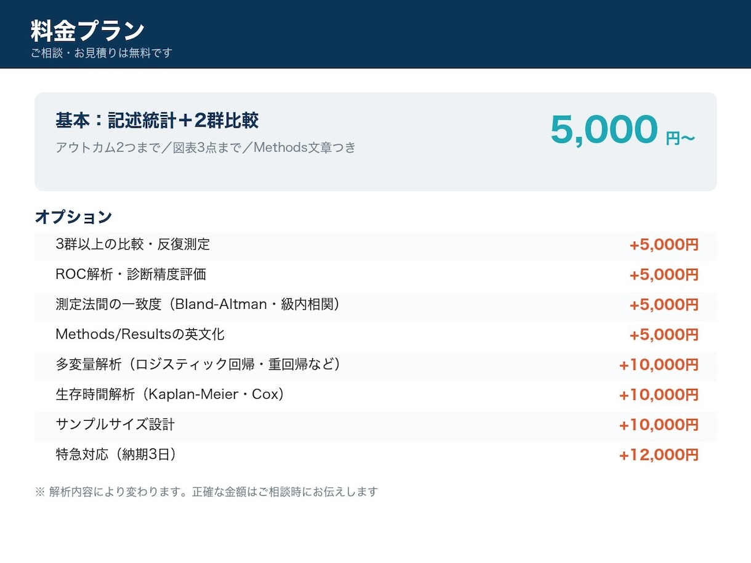
Task: Click the +10,000円 price for 多変量解析
Action: pos(659,365)
